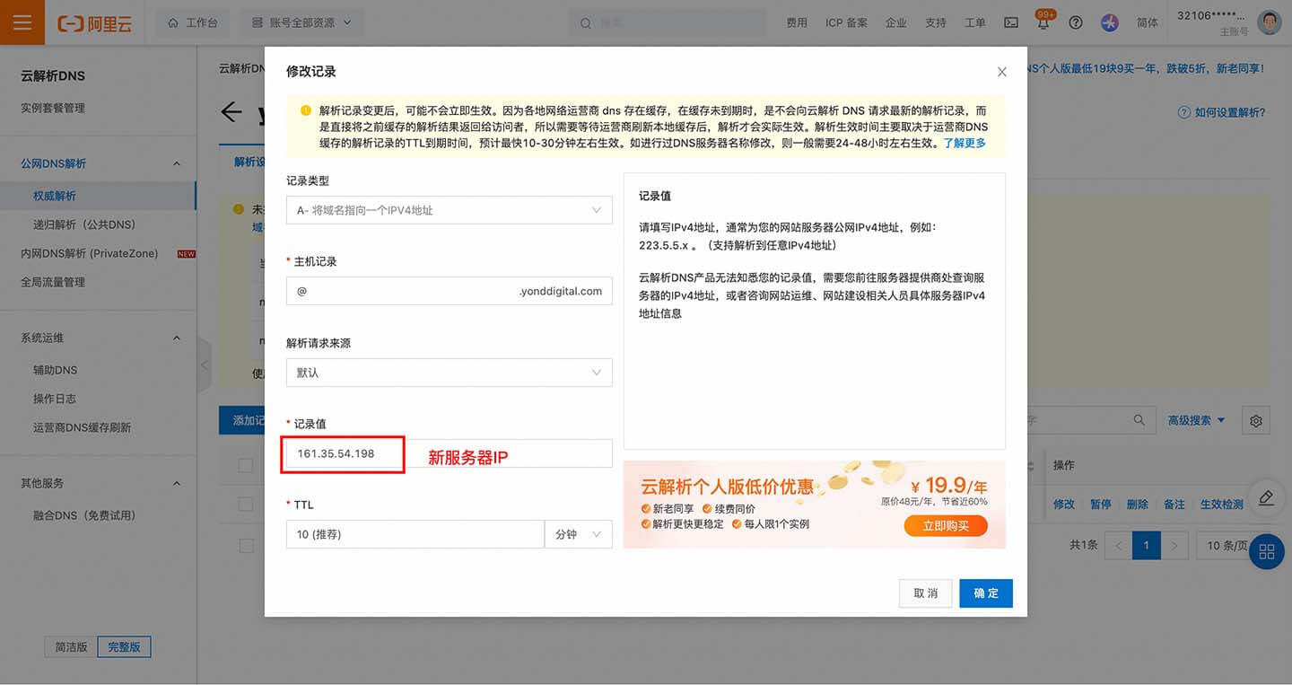This screenshot has height=685, width=1292.
Task: Click the 取消 button
Action: (925, 593)
